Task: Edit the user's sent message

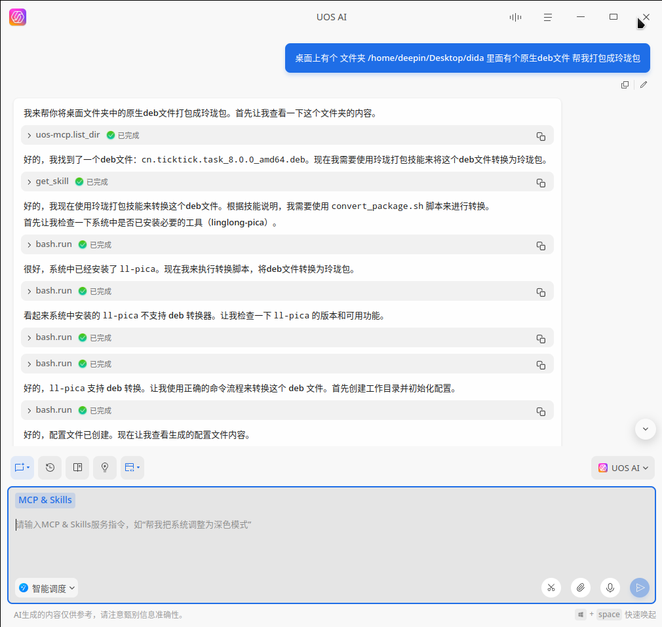Action: pyautogui.click(x=644, y=85)
